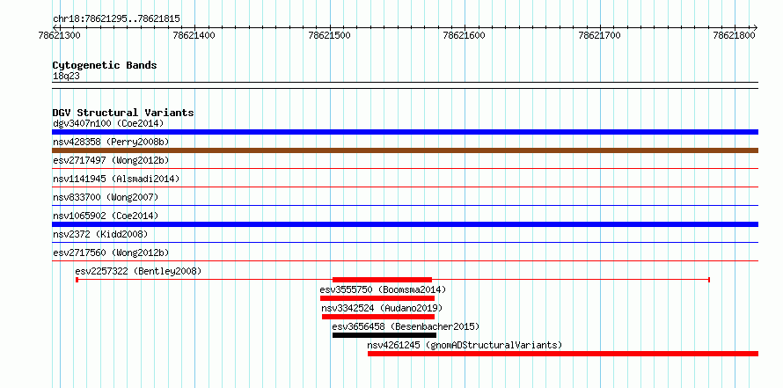Screen dimensions: 783x388
Task: Click ruler position 78621600
Action: click(464, 36)
